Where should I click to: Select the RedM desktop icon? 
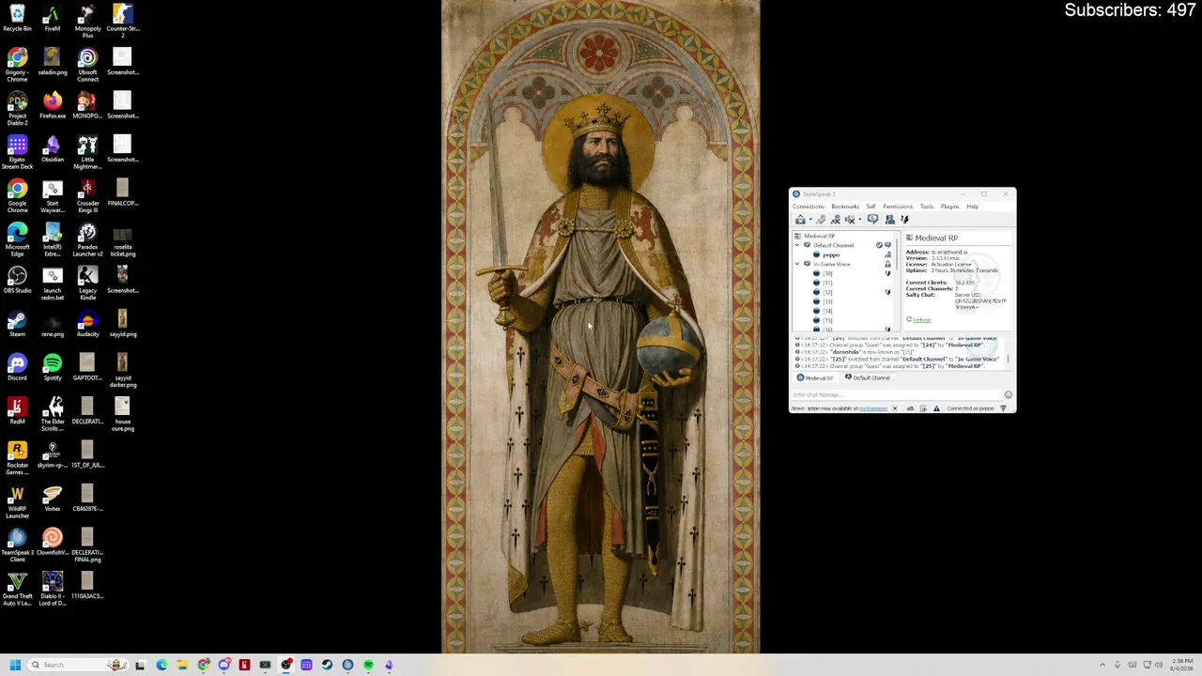point(17,410)
